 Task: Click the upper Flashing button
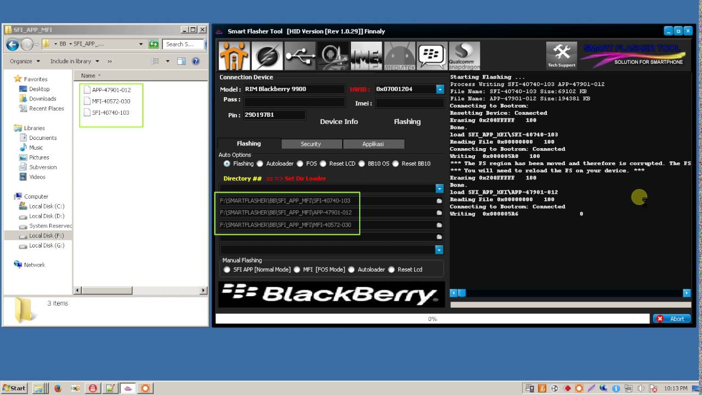(x=407, y=122)
